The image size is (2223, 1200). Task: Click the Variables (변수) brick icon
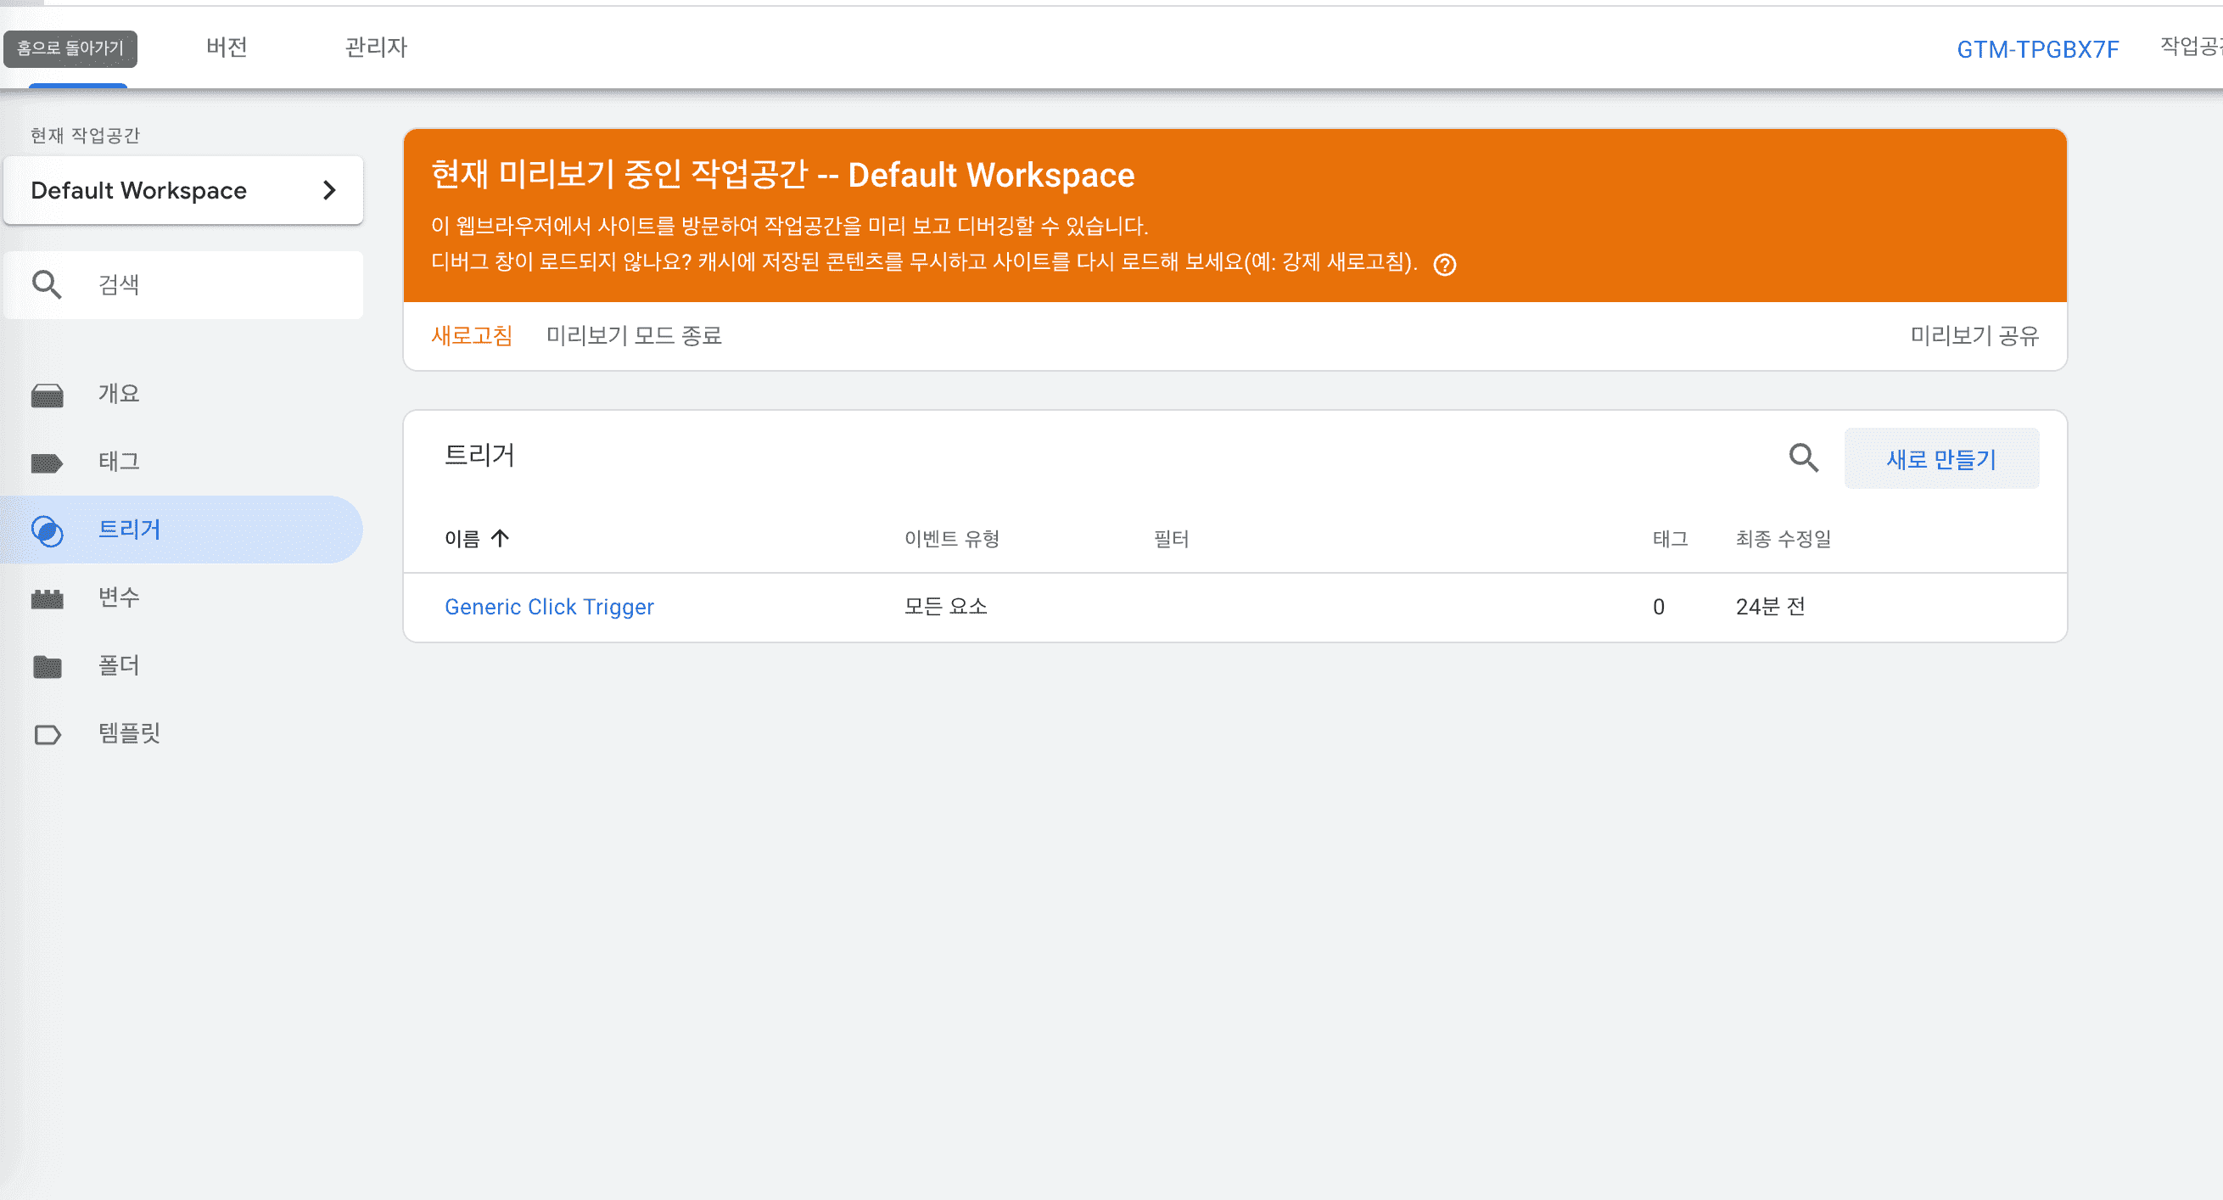pos(47,598)
